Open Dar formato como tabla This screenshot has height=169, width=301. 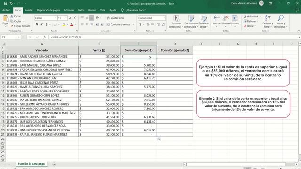[x=191, y=22]
